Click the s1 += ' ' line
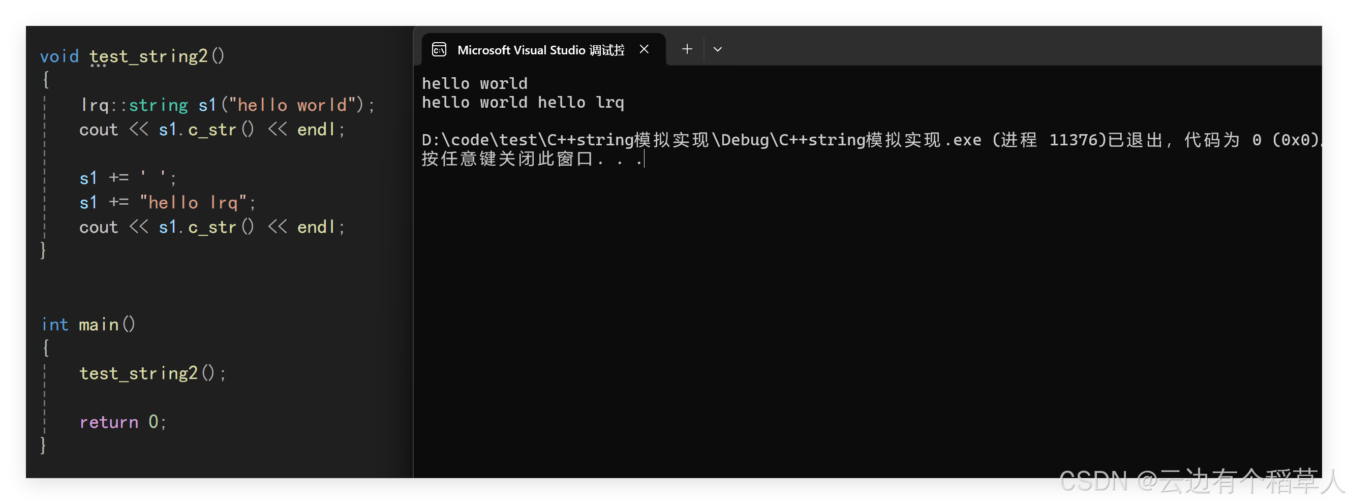The height and width of the screenshot is (504, 1348). click(128, 178)
